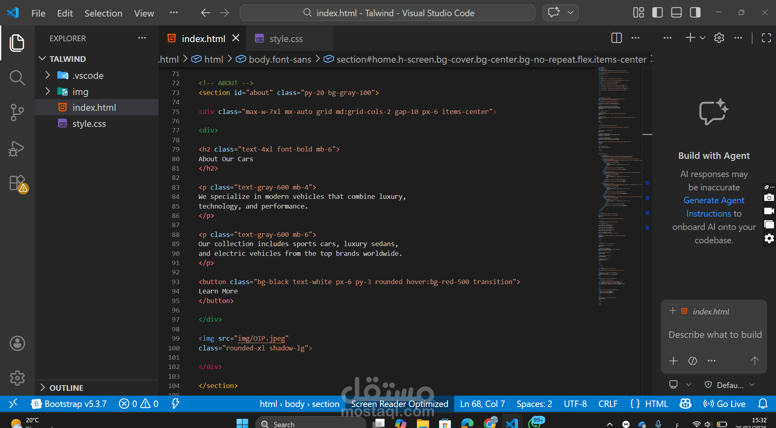Open Generate Agent Instructions link
This screenshot has width=776, height=428.
click(x=714, y=207)
